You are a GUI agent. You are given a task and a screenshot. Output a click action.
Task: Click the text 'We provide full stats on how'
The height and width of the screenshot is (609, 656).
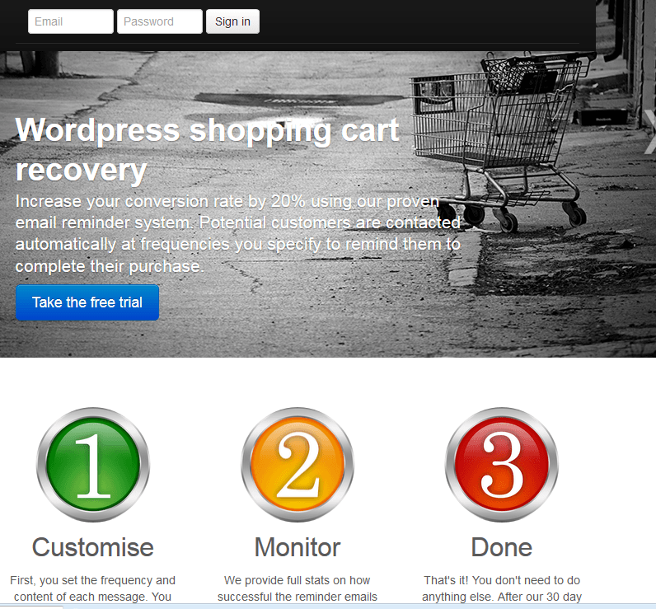point(297,580)
